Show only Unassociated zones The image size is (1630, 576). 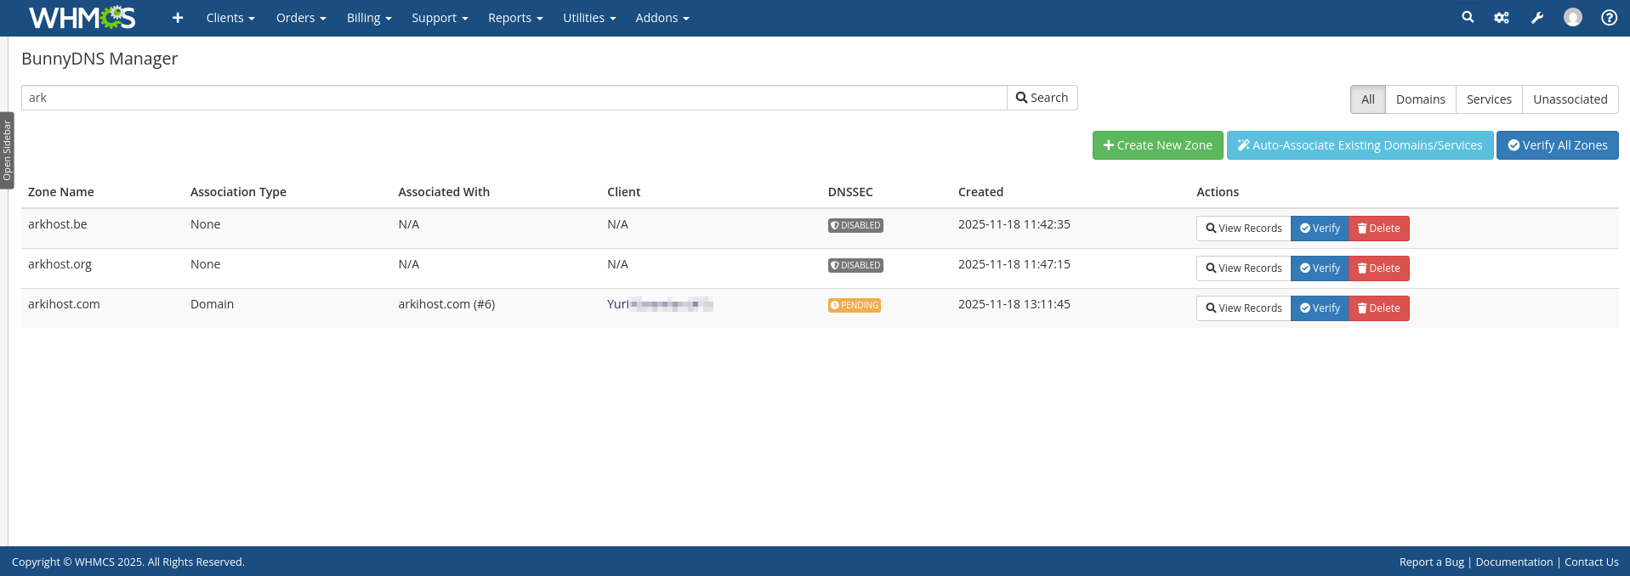coord(1570,99)
